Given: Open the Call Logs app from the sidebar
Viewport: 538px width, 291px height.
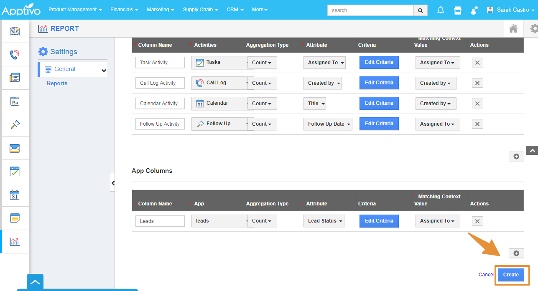Looking at the screenshot, I should [15, 54].
